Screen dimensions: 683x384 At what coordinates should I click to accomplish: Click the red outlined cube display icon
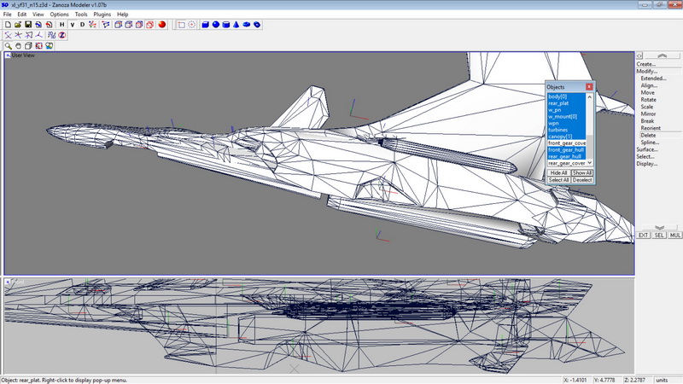pyautogui.click(x=150, y=25)
